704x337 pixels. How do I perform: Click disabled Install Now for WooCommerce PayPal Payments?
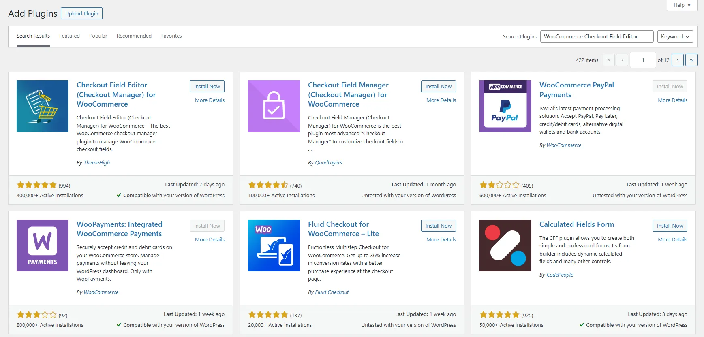coord(670,86)
